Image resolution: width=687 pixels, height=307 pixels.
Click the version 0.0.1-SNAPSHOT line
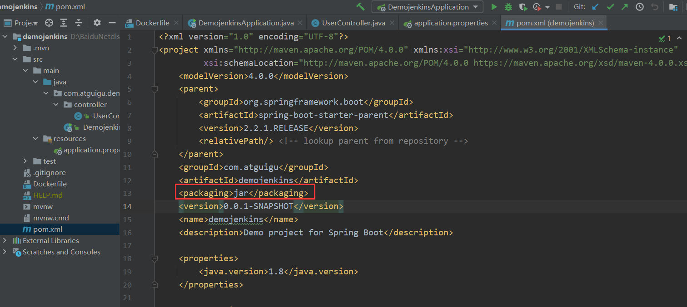(261, 206)
